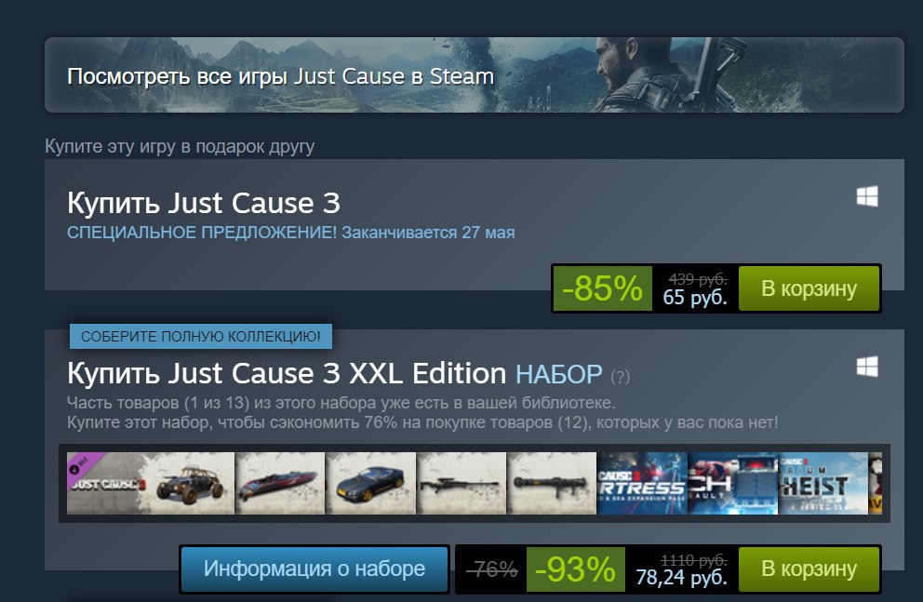Screen dimensions: 923x602
Task: Click the Windows icon beside XXL Edition
Action: pyautogui.click(x=867, y=366)
